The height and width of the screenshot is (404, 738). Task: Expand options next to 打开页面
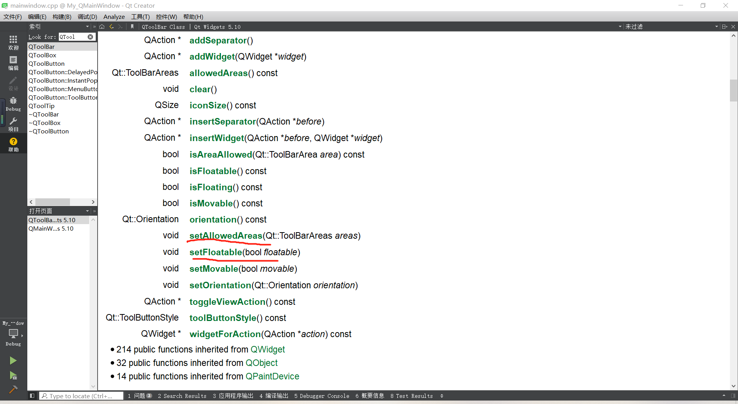pyautogui.click(x=94, y=211)
